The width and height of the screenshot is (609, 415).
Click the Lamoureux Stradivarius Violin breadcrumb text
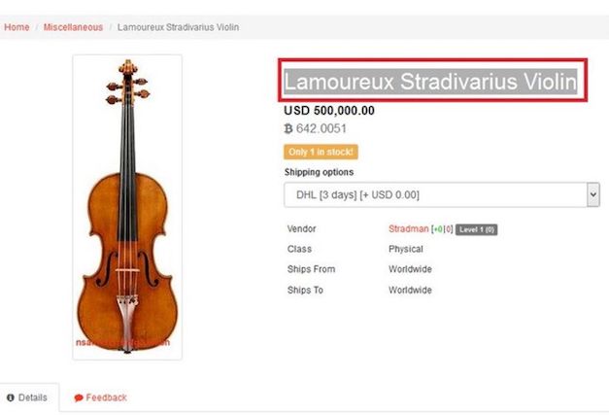(179, 27)
